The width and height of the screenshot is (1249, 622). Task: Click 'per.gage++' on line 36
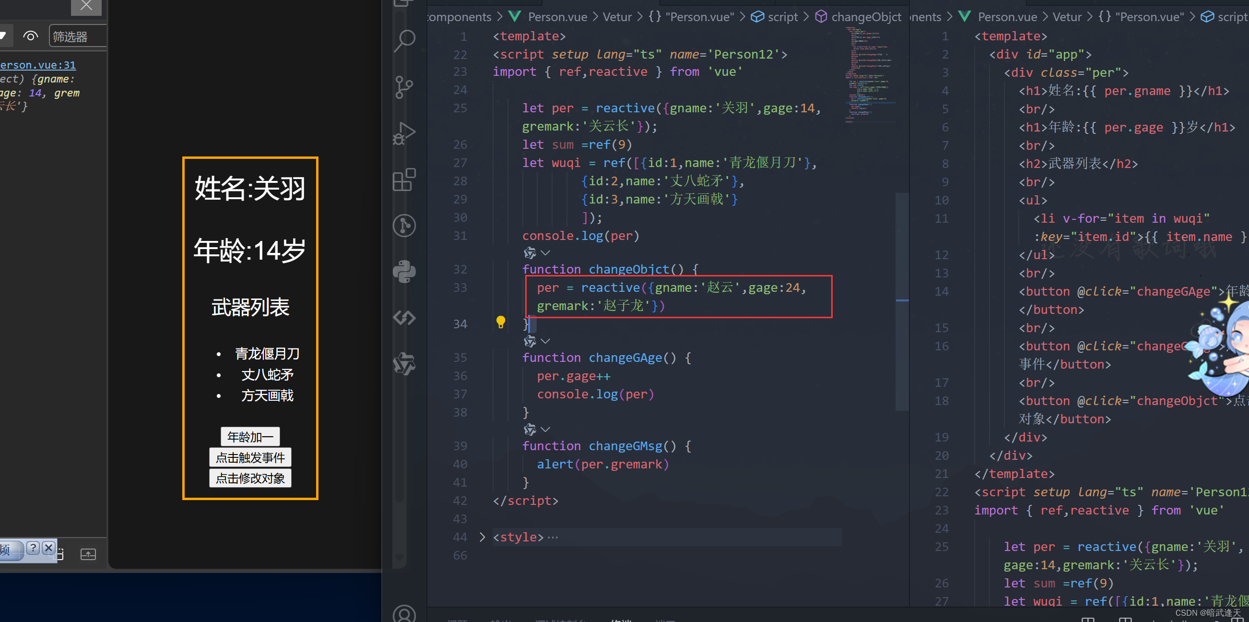[x=574, y=376]
